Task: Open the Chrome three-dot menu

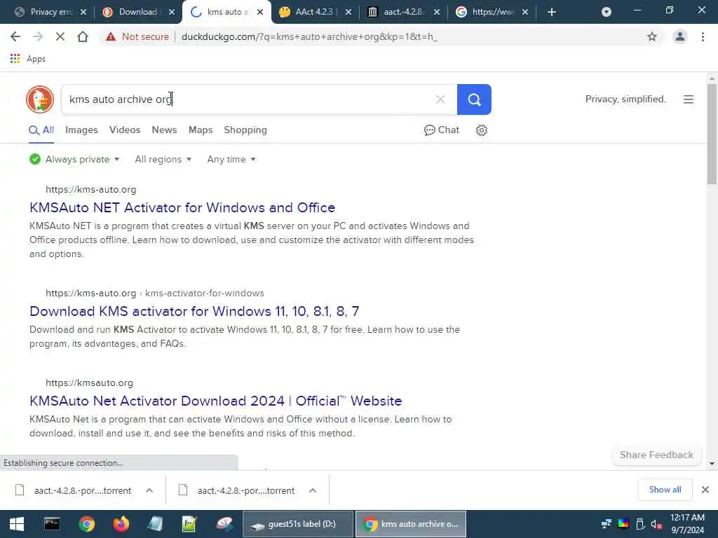Action: (703, 36)
